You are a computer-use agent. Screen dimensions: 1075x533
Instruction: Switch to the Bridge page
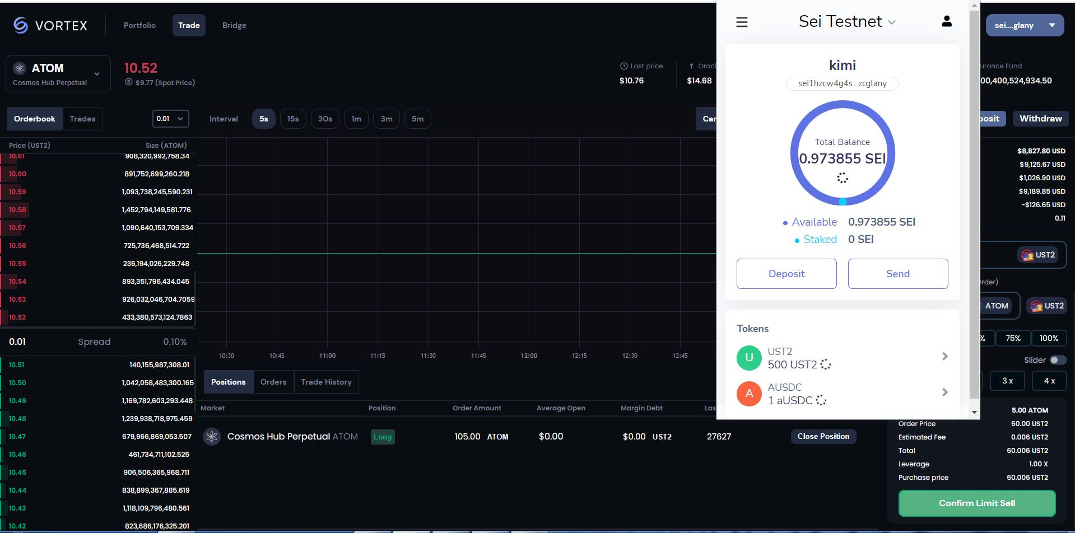click(x=234, y=25)
